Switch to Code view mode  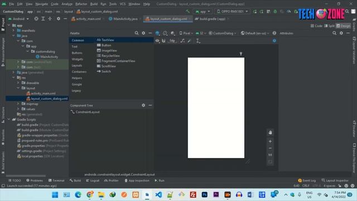316,26
